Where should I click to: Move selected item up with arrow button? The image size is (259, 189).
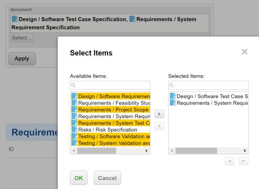(x=230, y=161)
